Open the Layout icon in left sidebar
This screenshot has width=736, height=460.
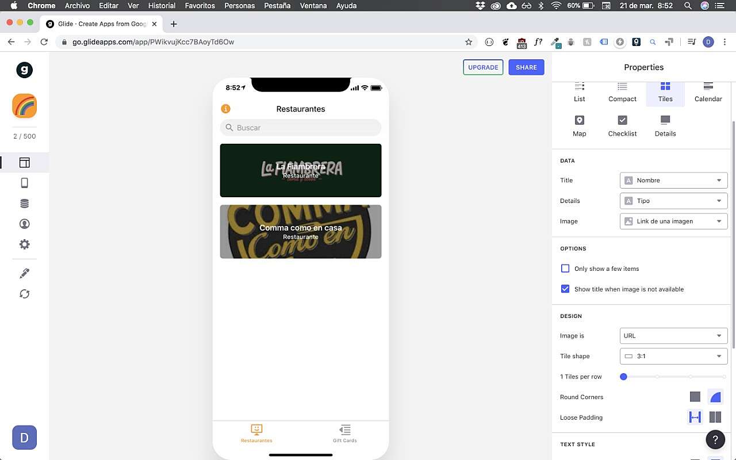click(24, 163)
